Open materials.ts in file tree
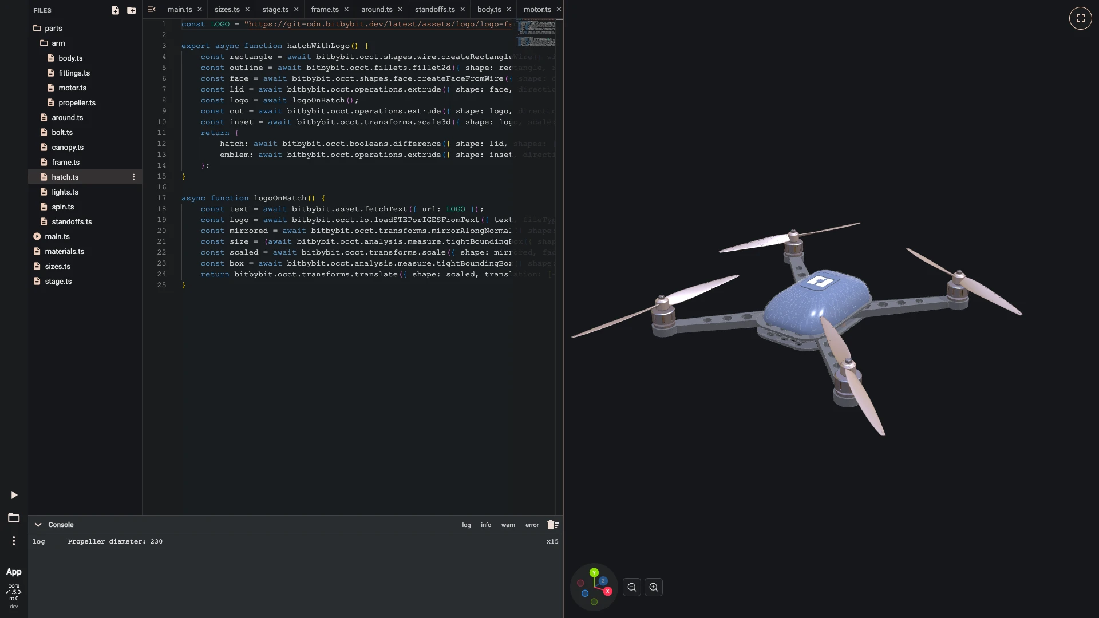This screenshot has width=1099, height=618. pyautogui.click(x=64, y=252)
